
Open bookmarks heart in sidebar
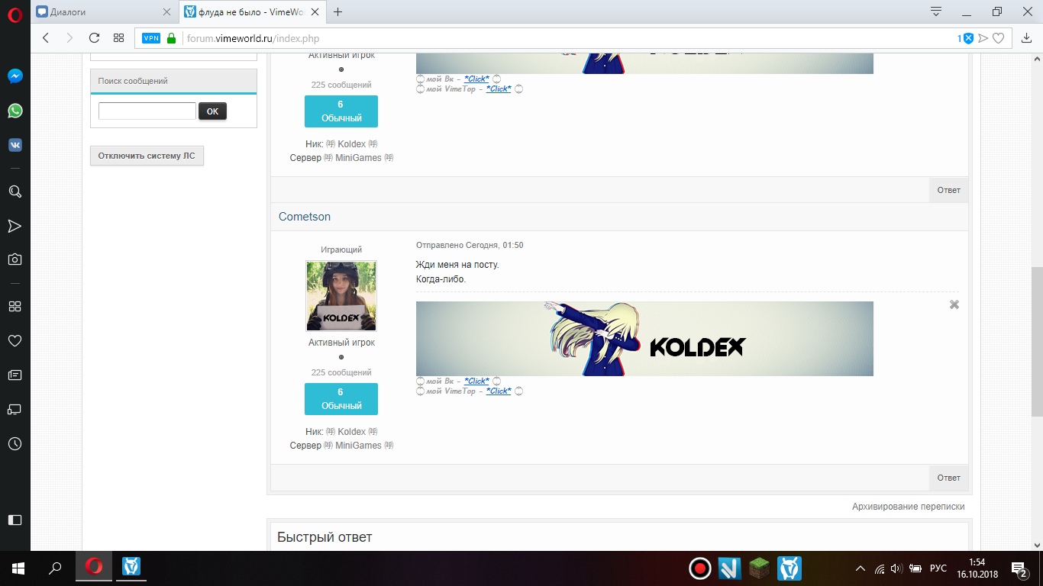pyautogui.click(x=15, y=340)
